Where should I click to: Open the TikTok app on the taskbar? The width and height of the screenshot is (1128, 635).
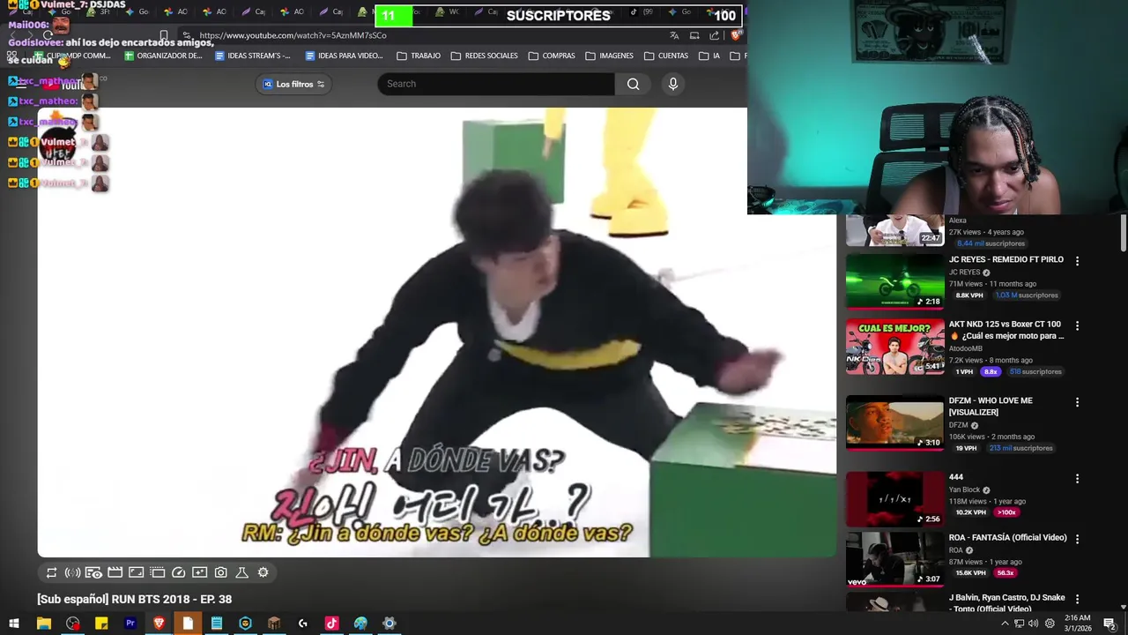331,624
